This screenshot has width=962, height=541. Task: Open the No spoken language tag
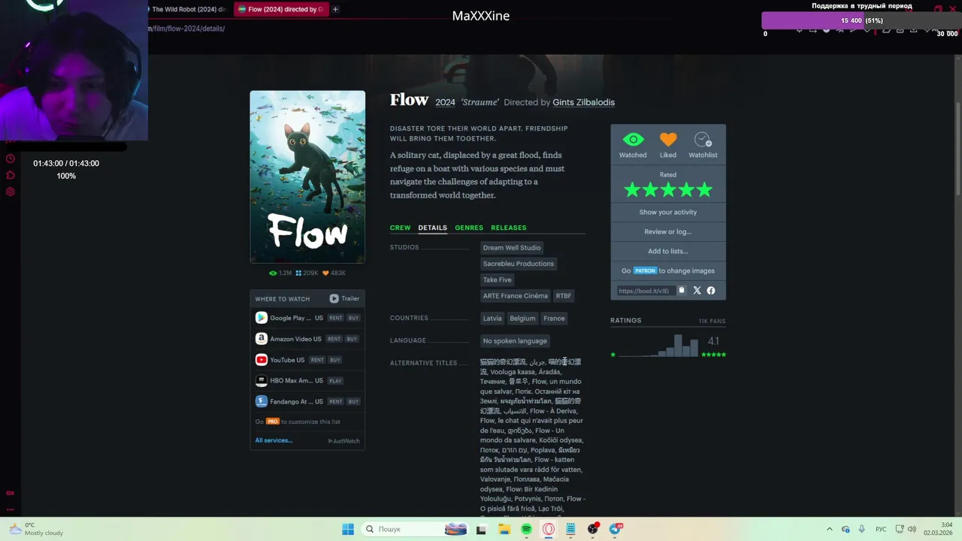(x=515, y=341)
